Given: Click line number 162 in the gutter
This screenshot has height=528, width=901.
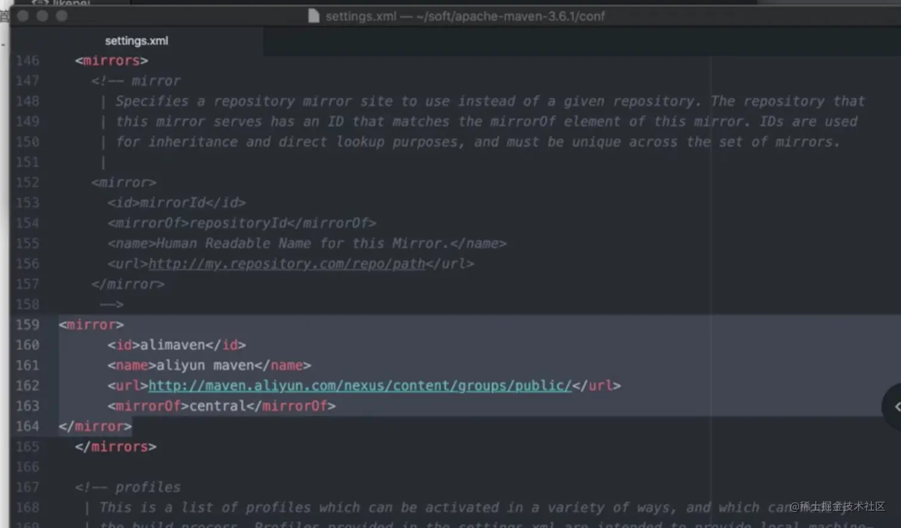Looking at the screenshot, I should (x=27, y=386).
